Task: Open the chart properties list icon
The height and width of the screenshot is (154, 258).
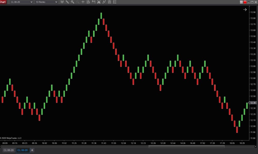Action: point(115,2)
